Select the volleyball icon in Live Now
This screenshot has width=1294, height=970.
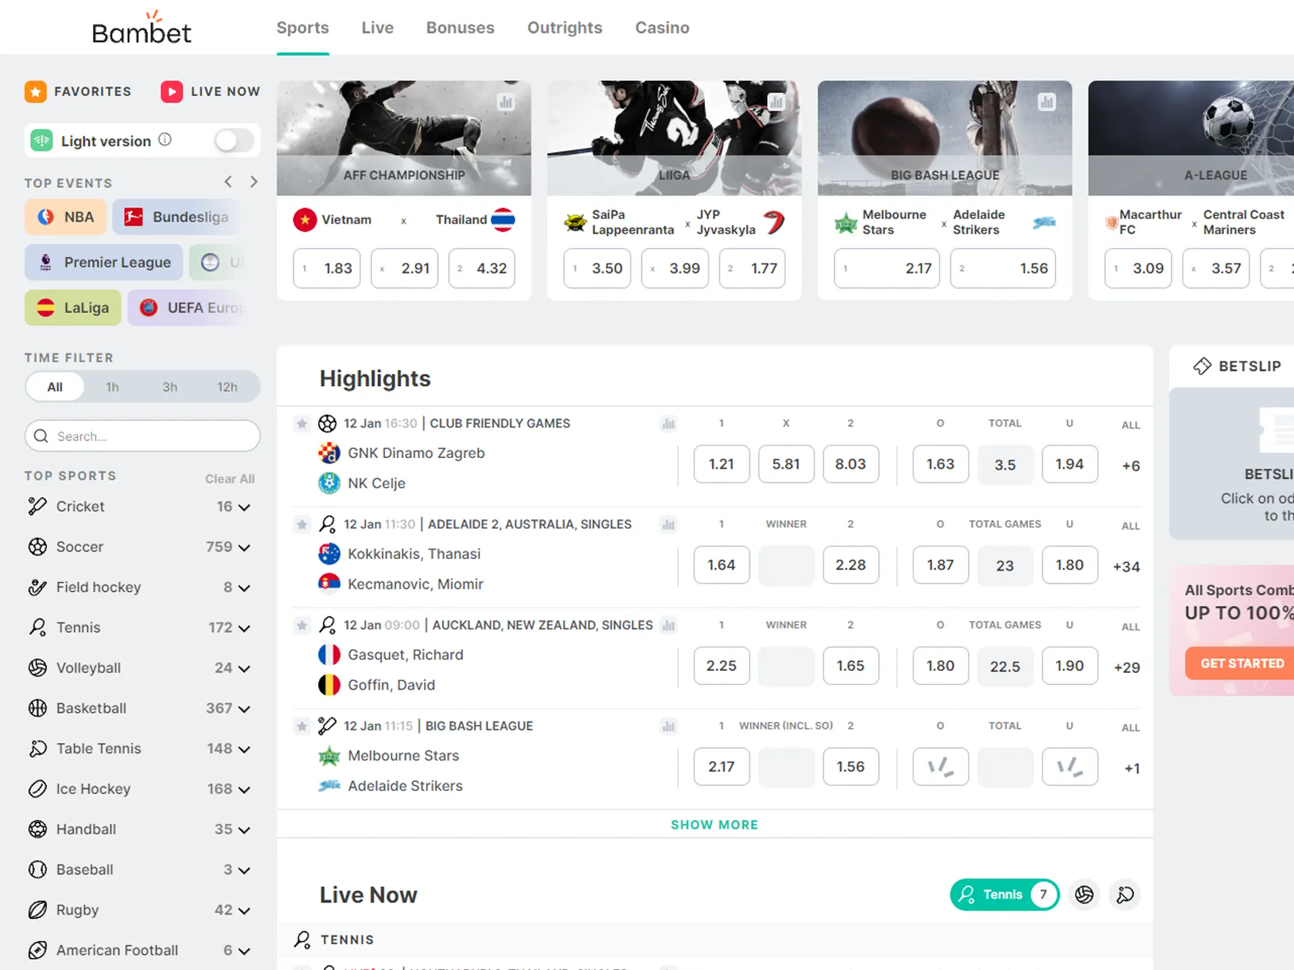click(x=1084, y=895)
